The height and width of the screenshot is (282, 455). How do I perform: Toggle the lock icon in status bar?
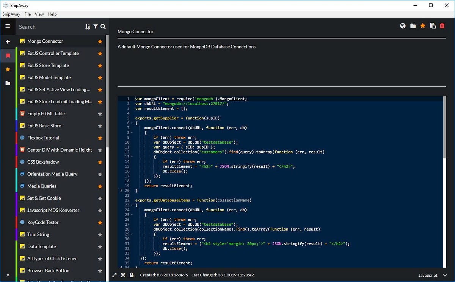(x=131, y=275)
